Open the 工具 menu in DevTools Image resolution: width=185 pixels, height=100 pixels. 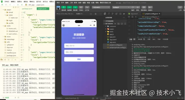pyautogui.click(x=71, y=3)
